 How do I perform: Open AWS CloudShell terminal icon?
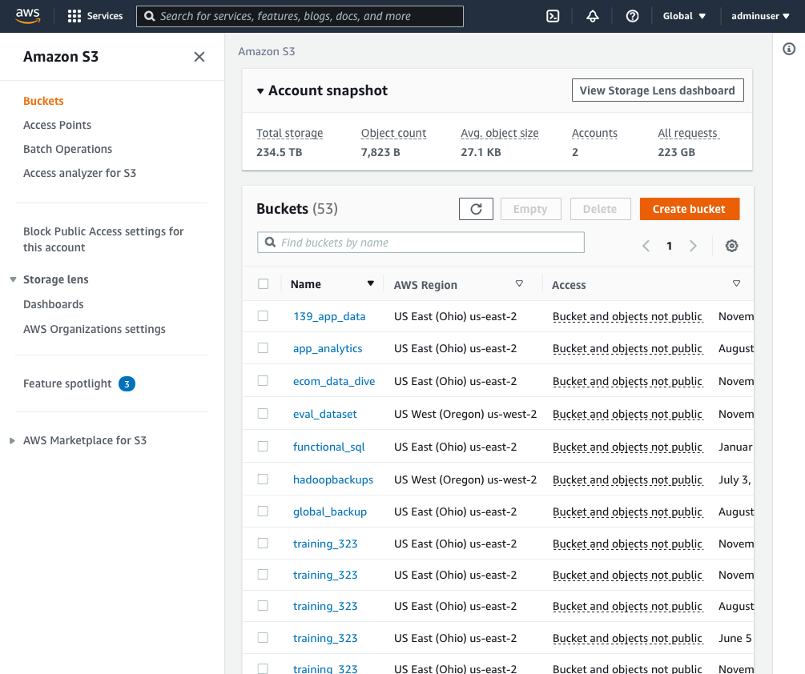click(x=553, y=16)
